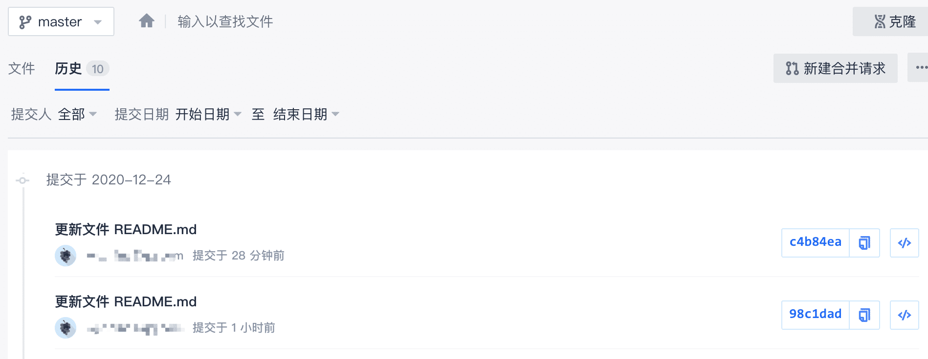
Task: Click the home icon beside file search
Action: [147, 21]
